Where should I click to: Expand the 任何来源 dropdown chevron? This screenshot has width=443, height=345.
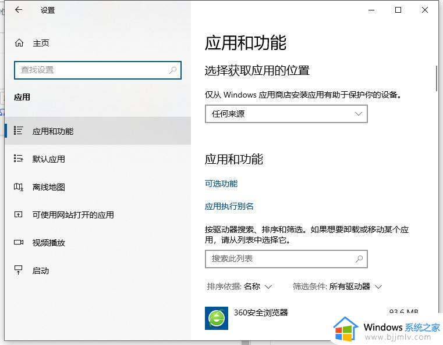click(359, 114)
